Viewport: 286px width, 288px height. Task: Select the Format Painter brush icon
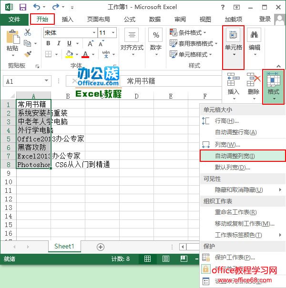click(28, 54)
